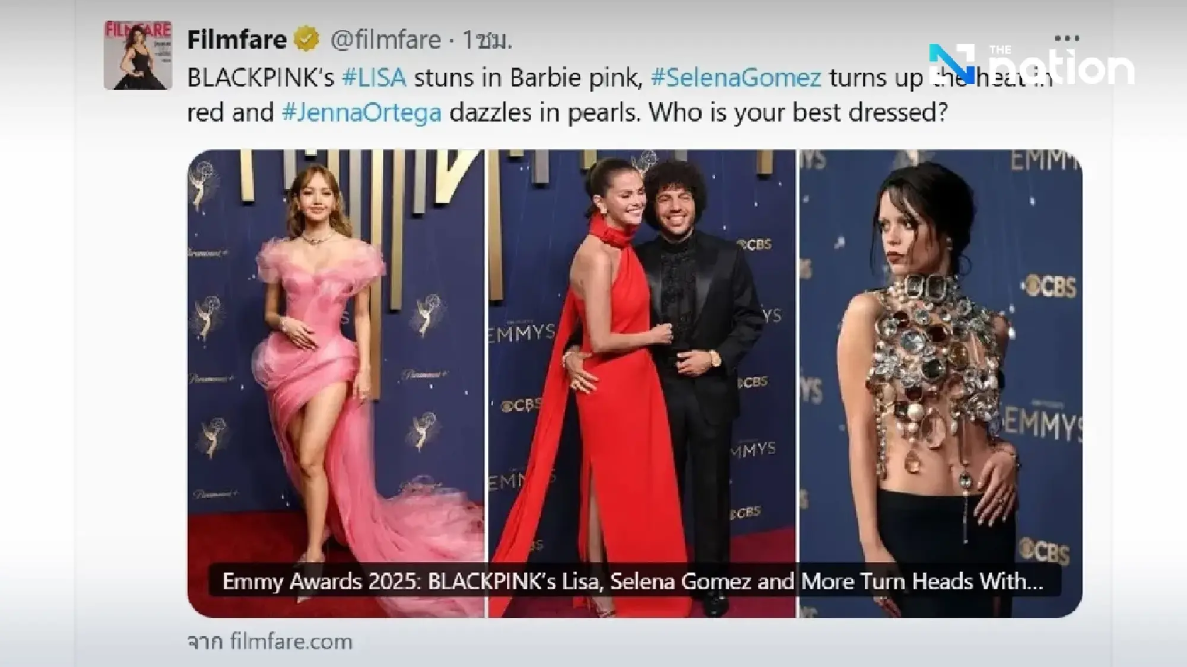This screenshot has height=667, width=1187.
Task: Open the Filmfare profile avatar
Action: pyautogui.click(x=138, y=55)
